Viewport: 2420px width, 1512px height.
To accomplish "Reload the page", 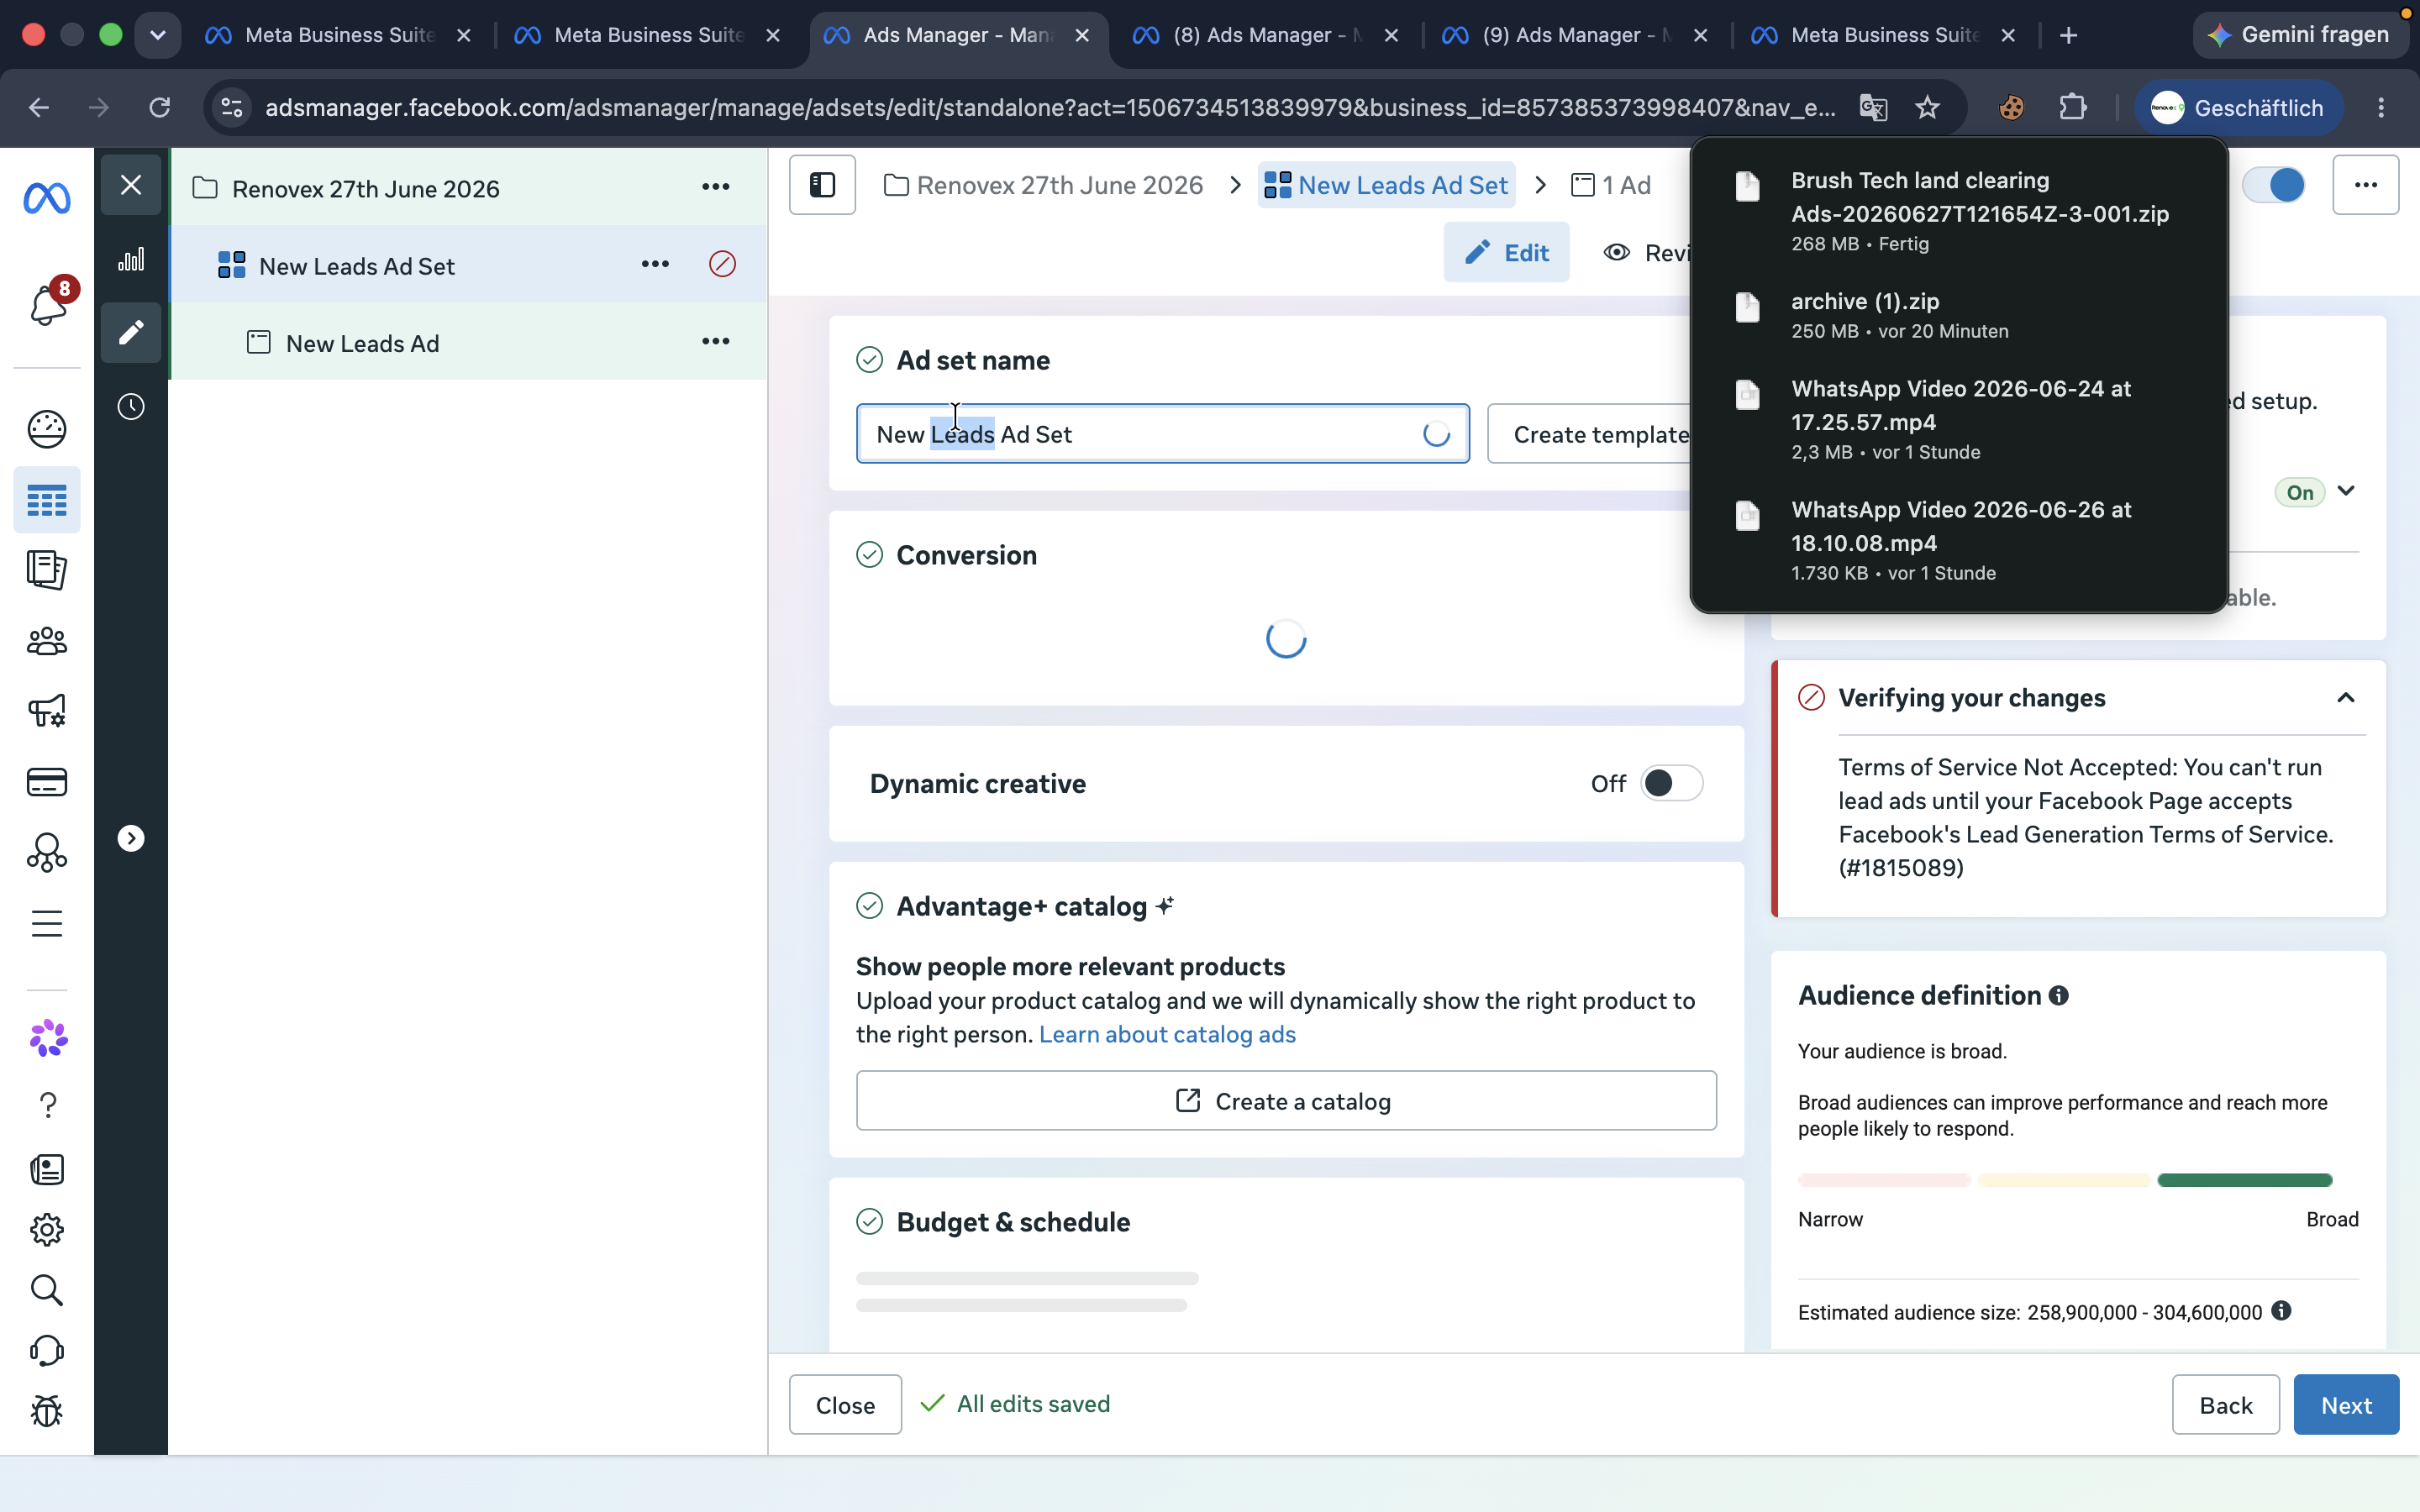I will point(160,107).
